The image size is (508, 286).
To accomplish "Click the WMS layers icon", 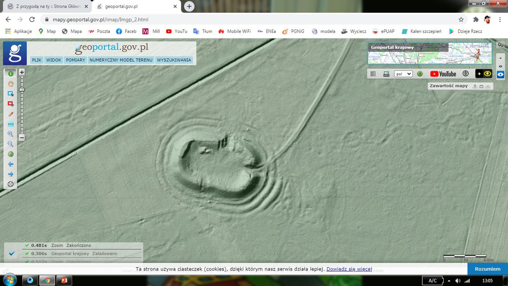I will 386,74.
